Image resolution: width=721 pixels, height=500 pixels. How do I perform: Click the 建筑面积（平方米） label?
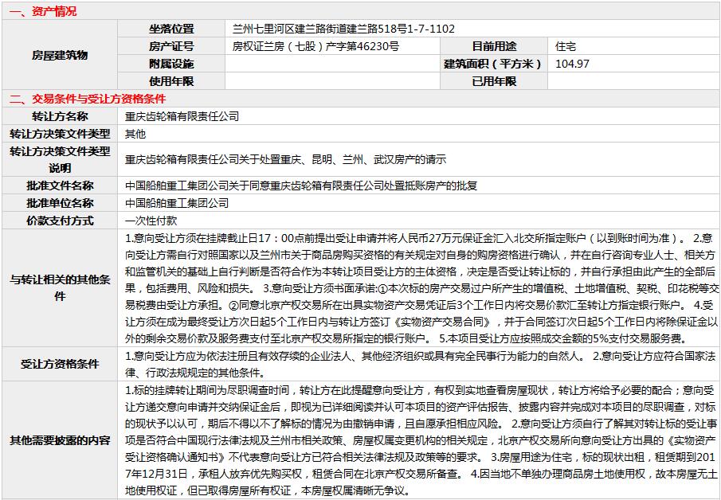click(494, 64)
